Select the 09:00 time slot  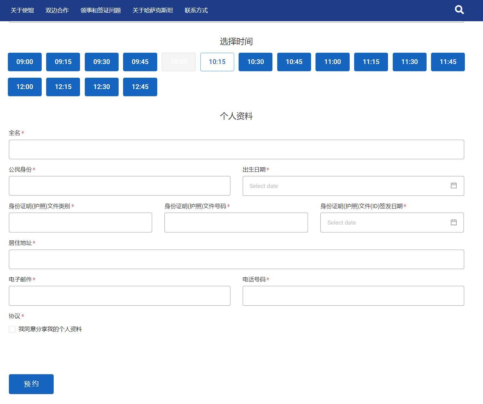[x=25, y=62]
